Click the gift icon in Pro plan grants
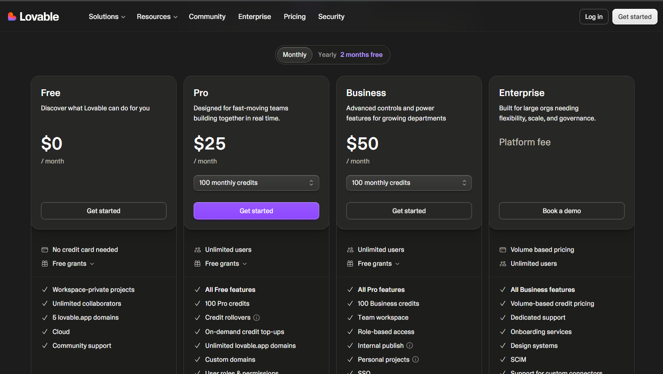 (x=197, y=264)
